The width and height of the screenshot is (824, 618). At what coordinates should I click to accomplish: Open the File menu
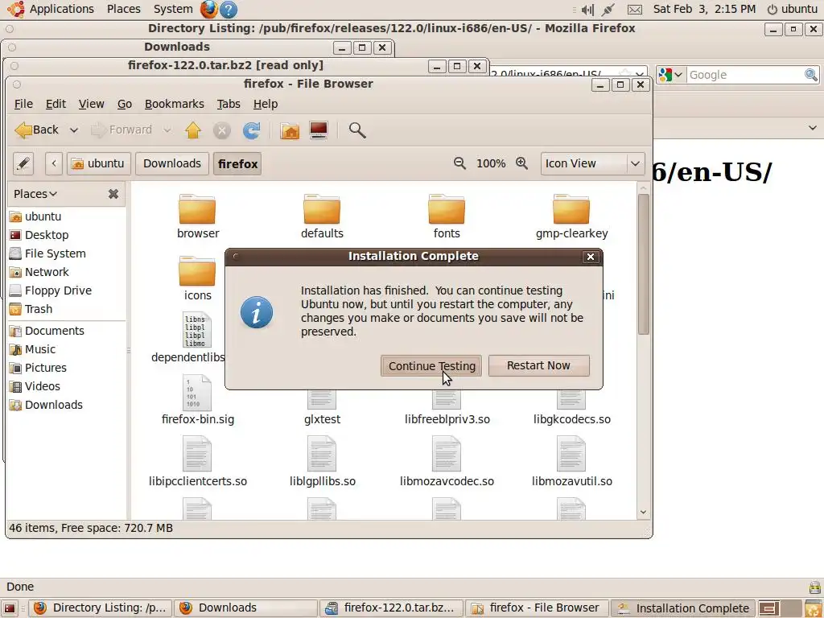[x=23, y=104]
